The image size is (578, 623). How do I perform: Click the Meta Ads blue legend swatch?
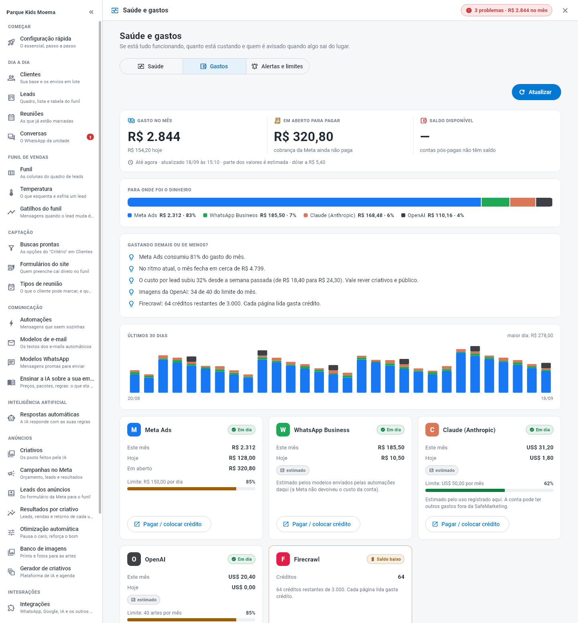[130, 215]
